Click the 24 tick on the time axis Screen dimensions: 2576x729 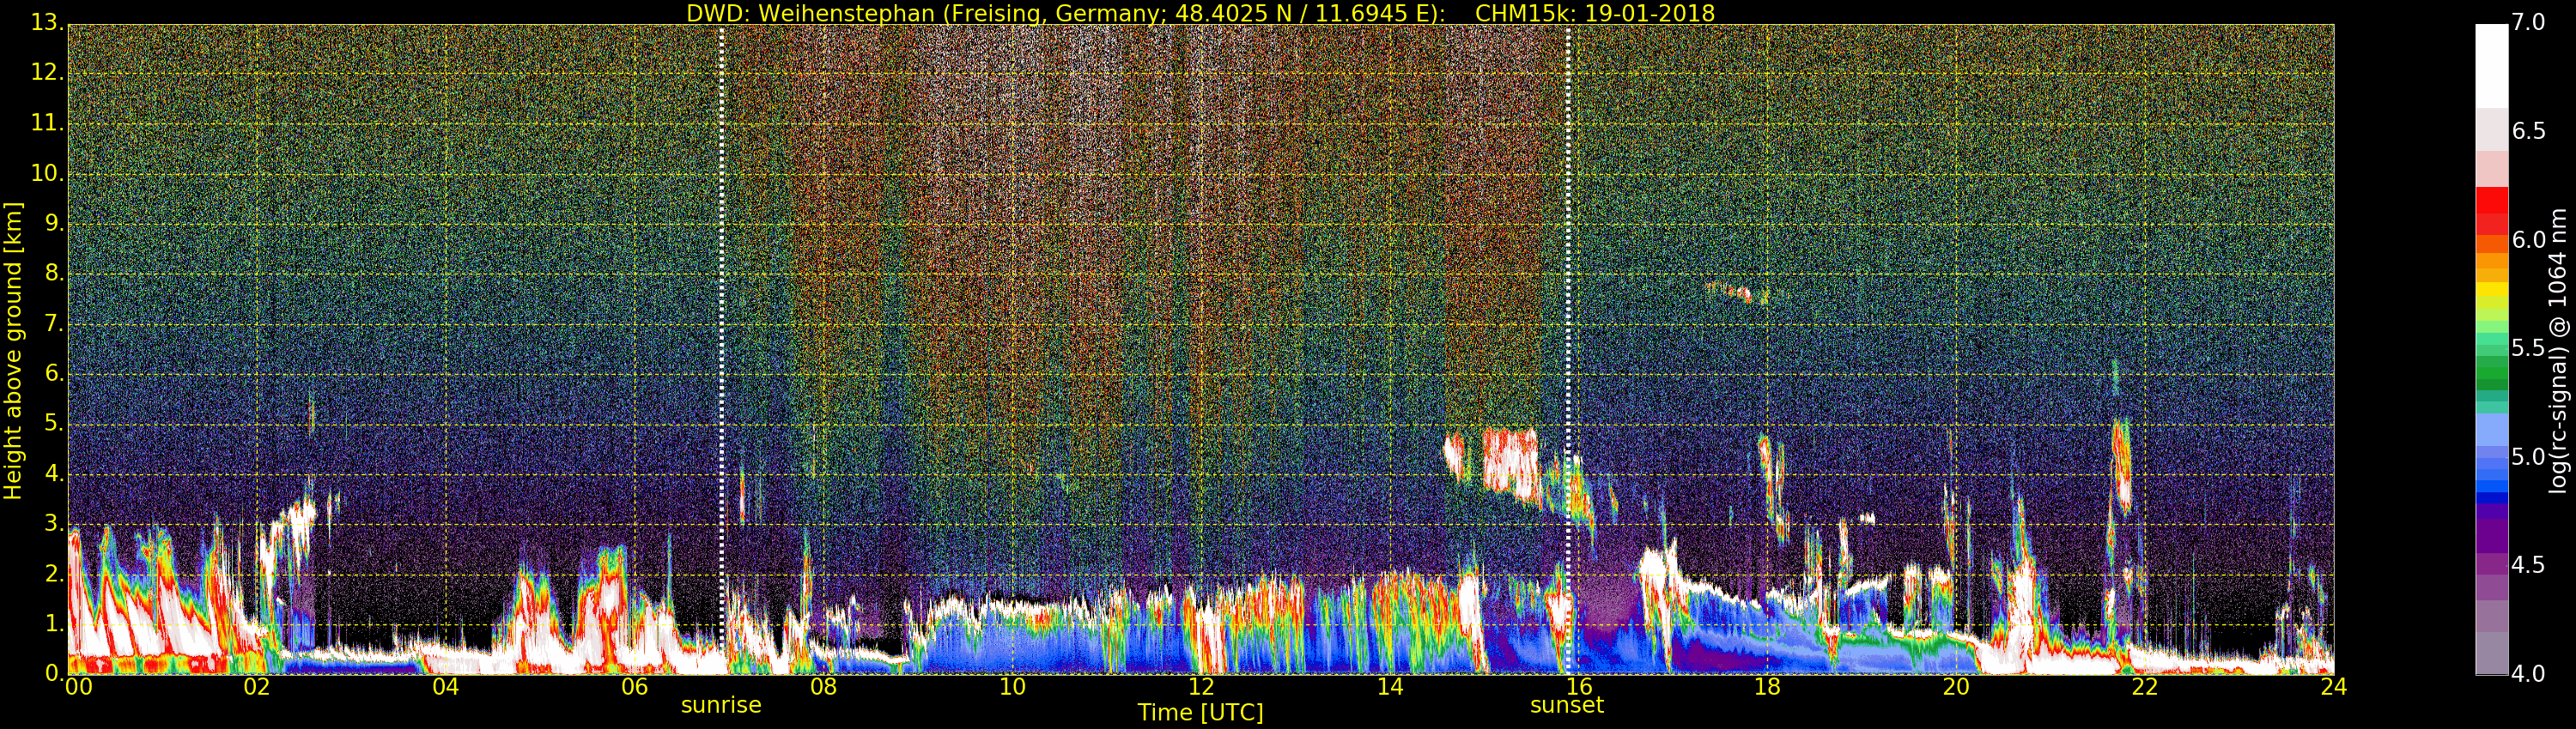[2333, 687]
